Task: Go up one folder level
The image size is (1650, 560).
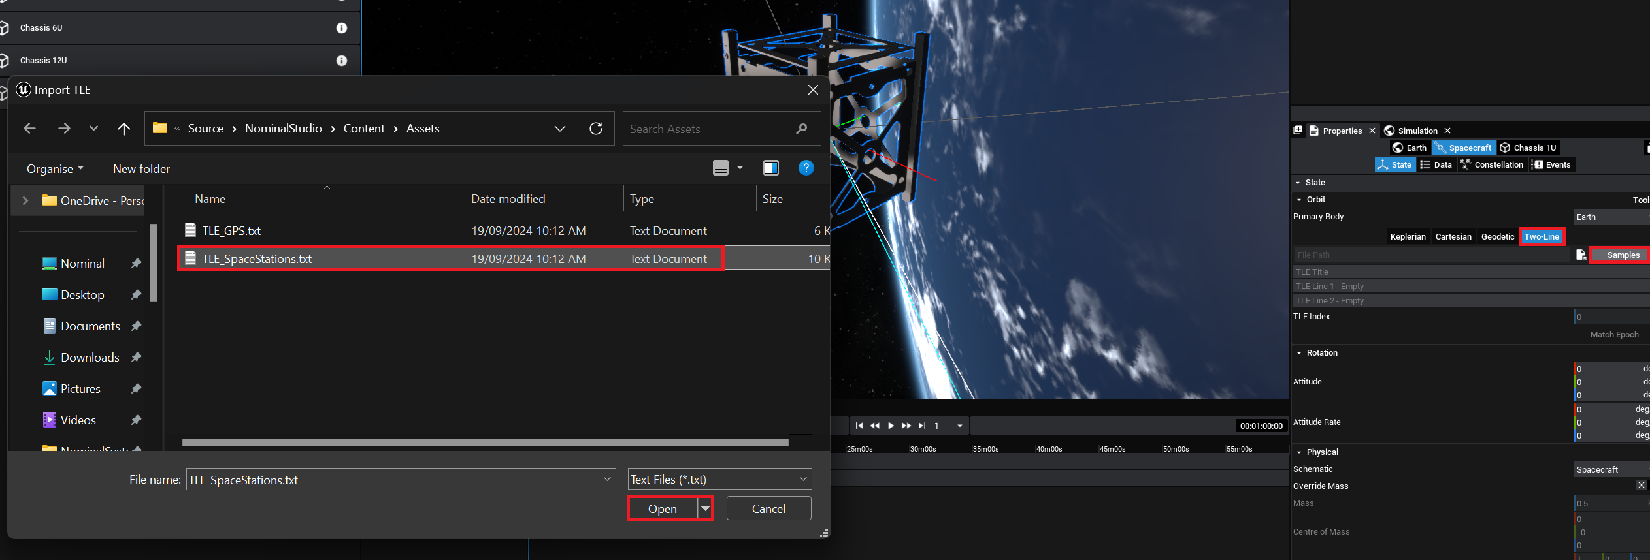Action: pyautogui.click(x=124, y=129)
